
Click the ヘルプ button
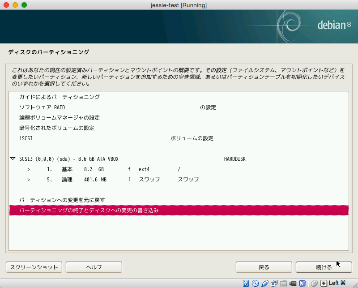point(94,267)
